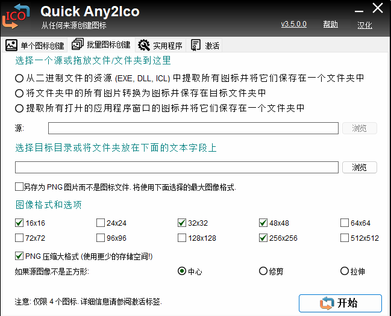
Task: Click the 如果源图像不是正方形 label
Action: coord(52,271)
